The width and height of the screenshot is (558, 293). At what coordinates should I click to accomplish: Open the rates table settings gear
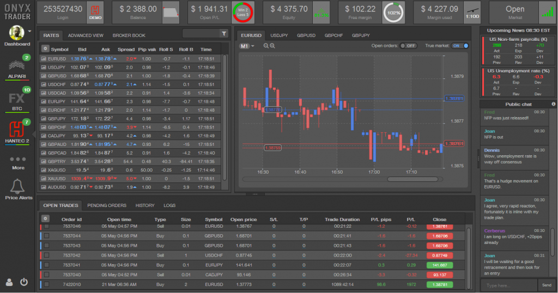[45, 49]
